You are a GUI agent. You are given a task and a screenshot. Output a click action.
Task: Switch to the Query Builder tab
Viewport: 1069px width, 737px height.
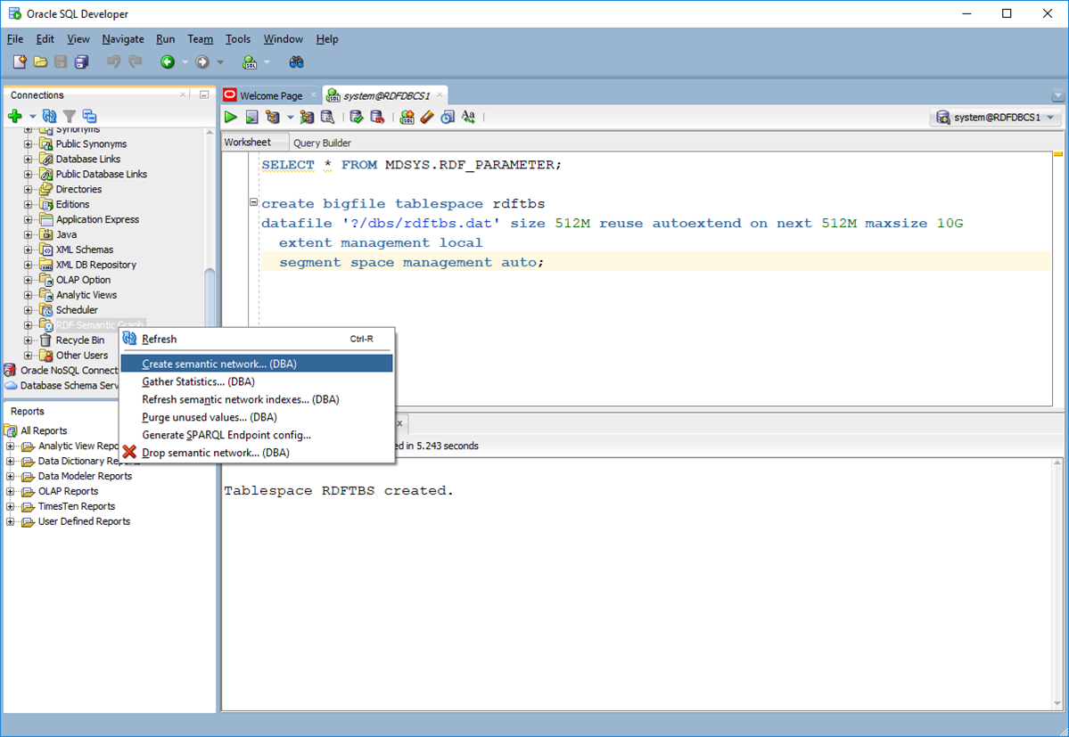tap(322, 143)
